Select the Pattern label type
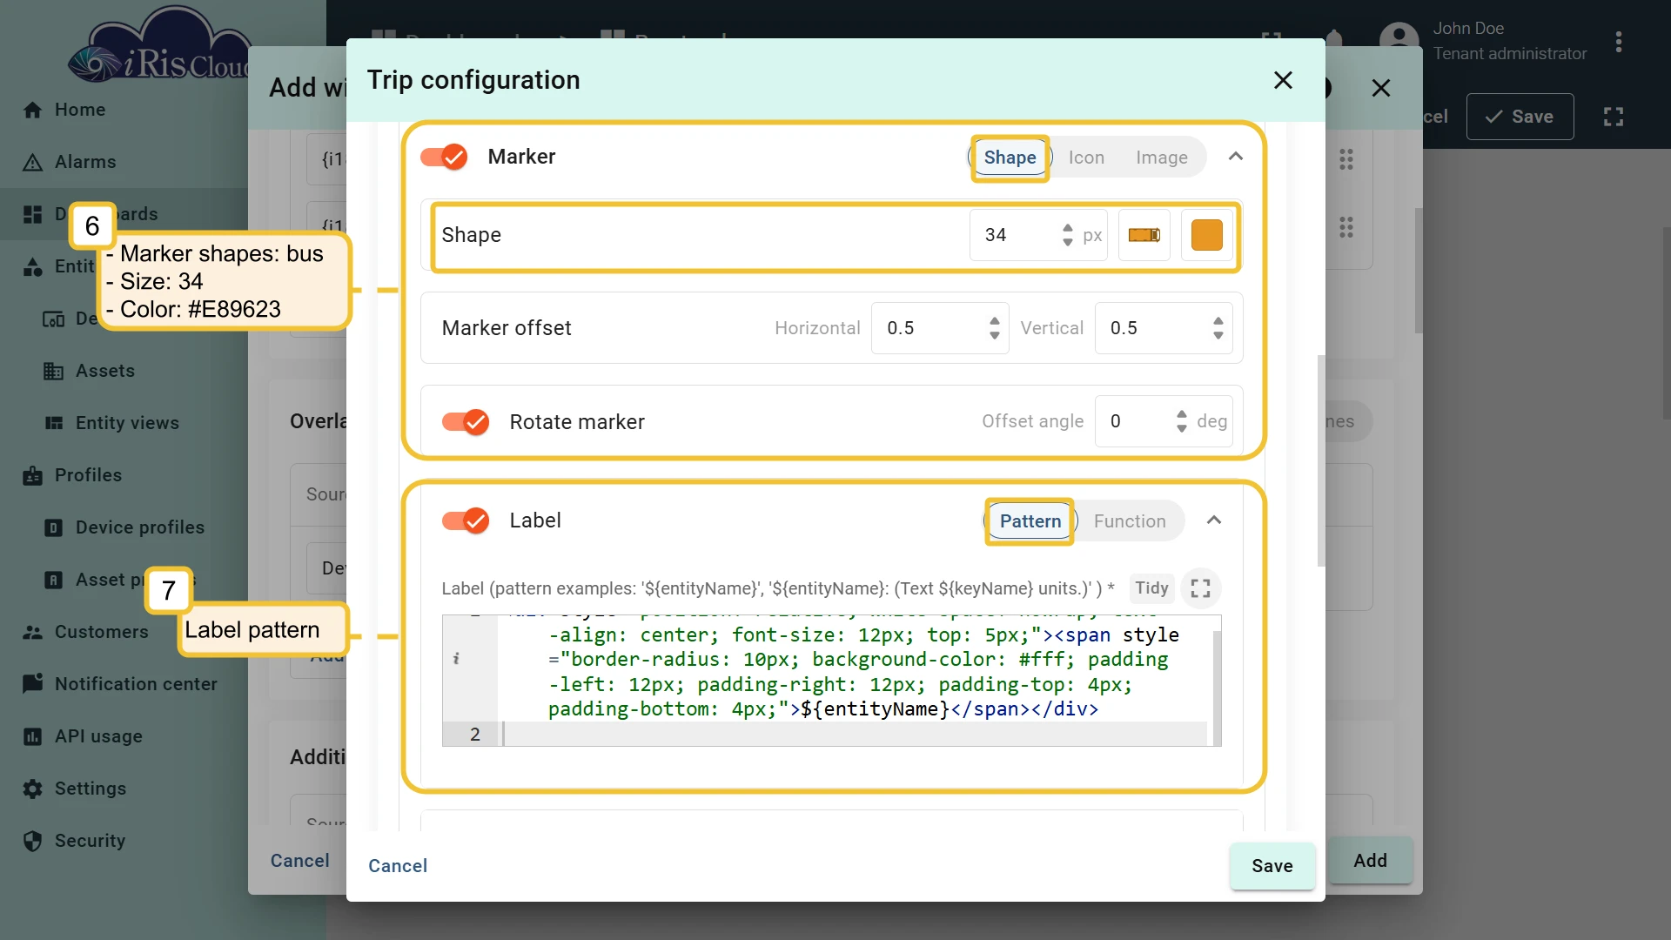Screen dimensions: 1671x940 tap(1030, 521)
